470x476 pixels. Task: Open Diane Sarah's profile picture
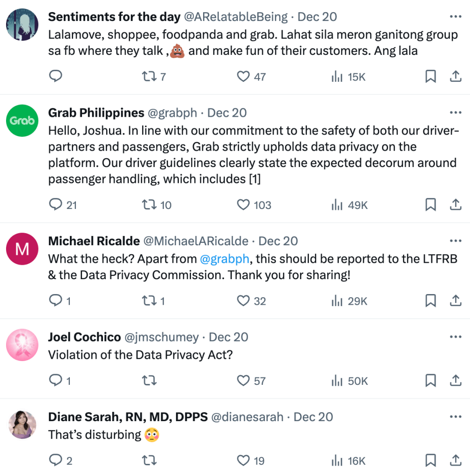pyautogui.click(x=22, y=424)
